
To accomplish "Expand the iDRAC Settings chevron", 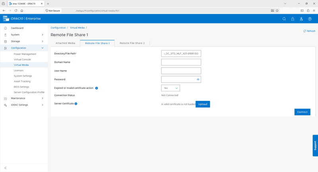I will (43, 105).
